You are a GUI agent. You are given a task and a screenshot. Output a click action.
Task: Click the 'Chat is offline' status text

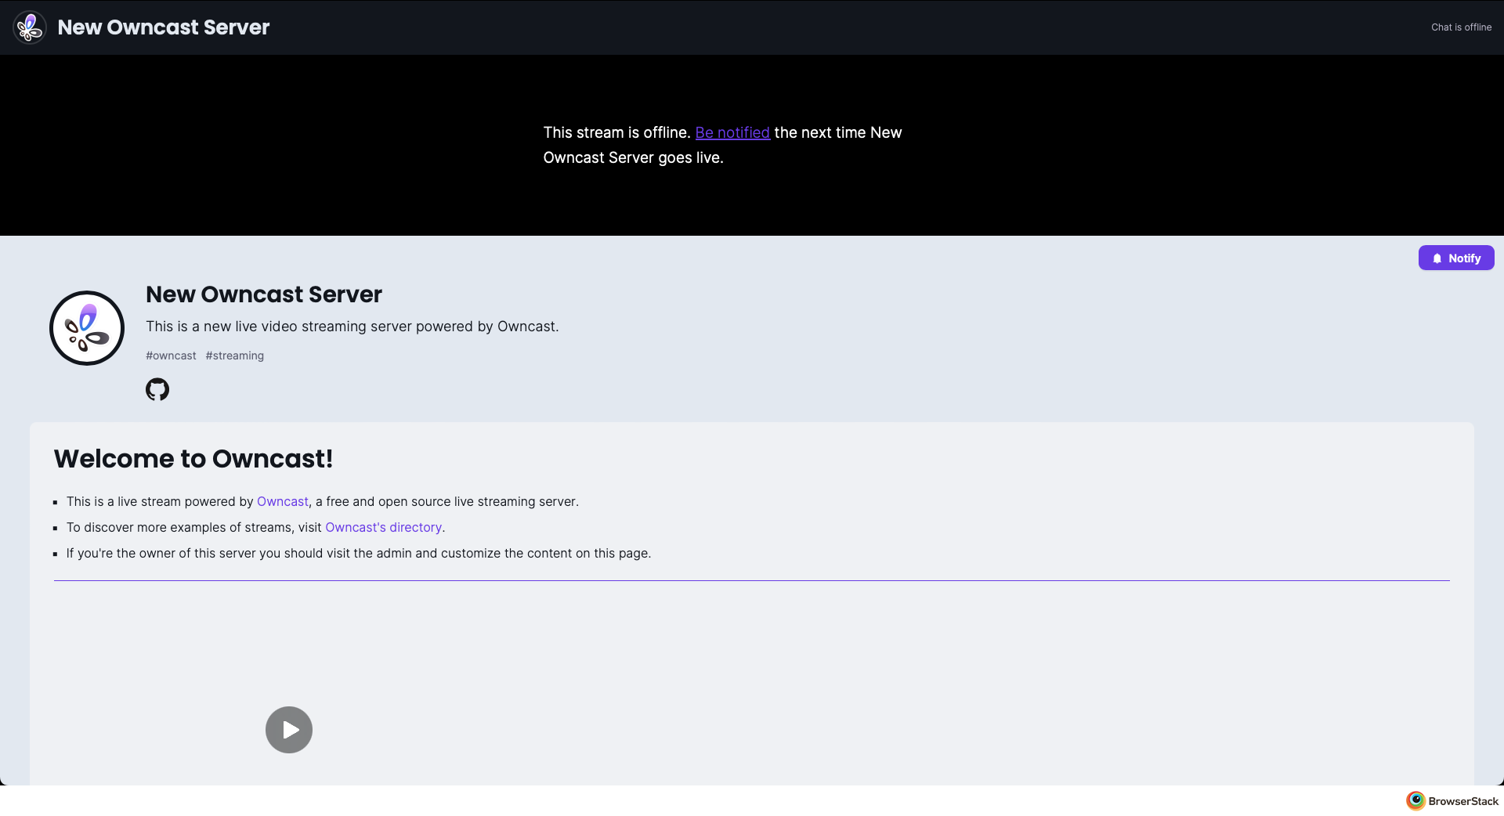point(1461,27)
